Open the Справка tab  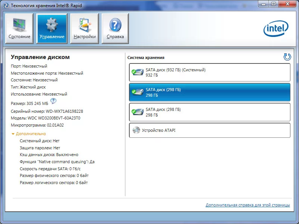tap(115, 29)
